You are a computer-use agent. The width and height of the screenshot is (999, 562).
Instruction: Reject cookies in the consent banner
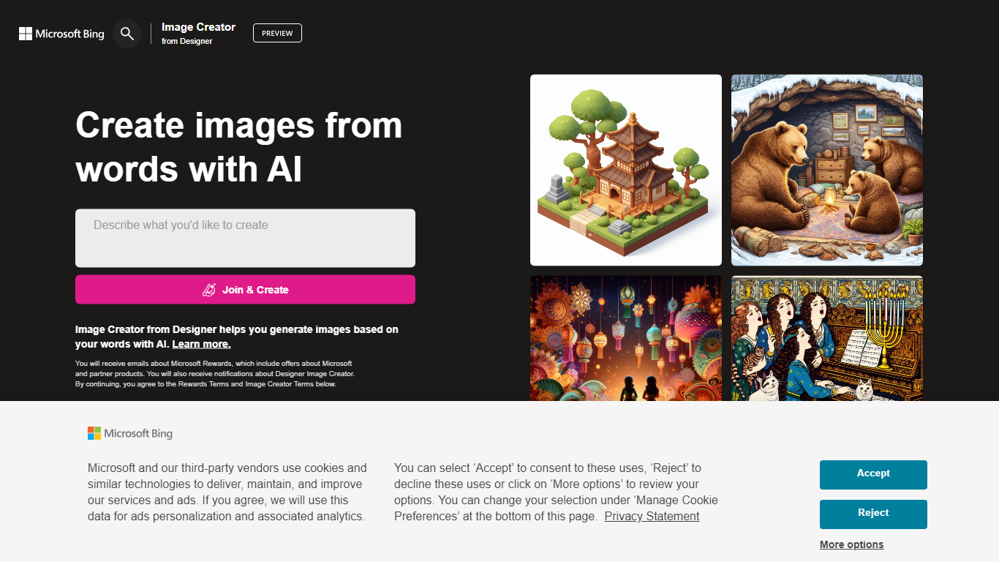(873, 514)
